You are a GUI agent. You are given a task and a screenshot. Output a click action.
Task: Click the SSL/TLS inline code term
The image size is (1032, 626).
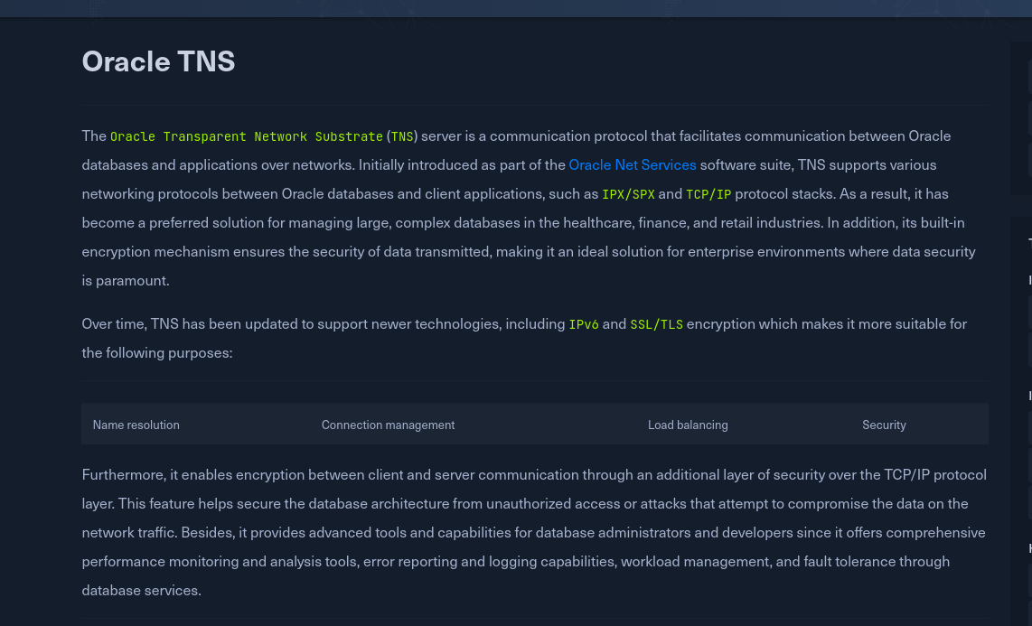[656, 324]
